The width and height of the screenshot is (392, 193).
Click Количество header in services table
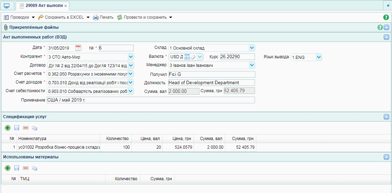116,139
